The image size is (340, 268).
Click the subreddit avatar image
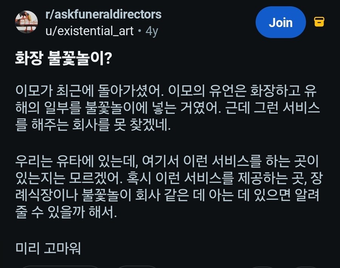pyautogui.click(x=26, y=22)
